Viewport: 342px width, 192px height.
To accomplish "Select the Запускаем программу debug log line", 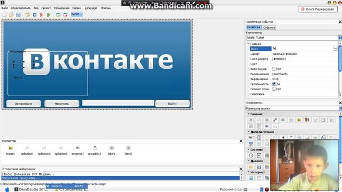I will [x=120, y=178].
